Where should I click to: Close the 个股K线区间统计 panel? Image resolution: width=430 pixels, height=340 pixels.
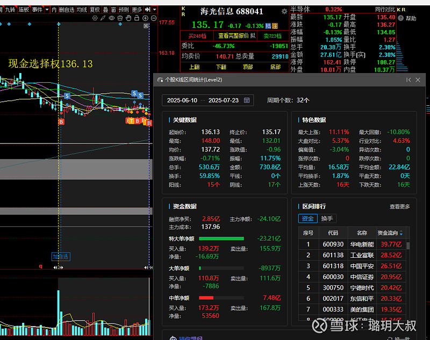point(418,79)
